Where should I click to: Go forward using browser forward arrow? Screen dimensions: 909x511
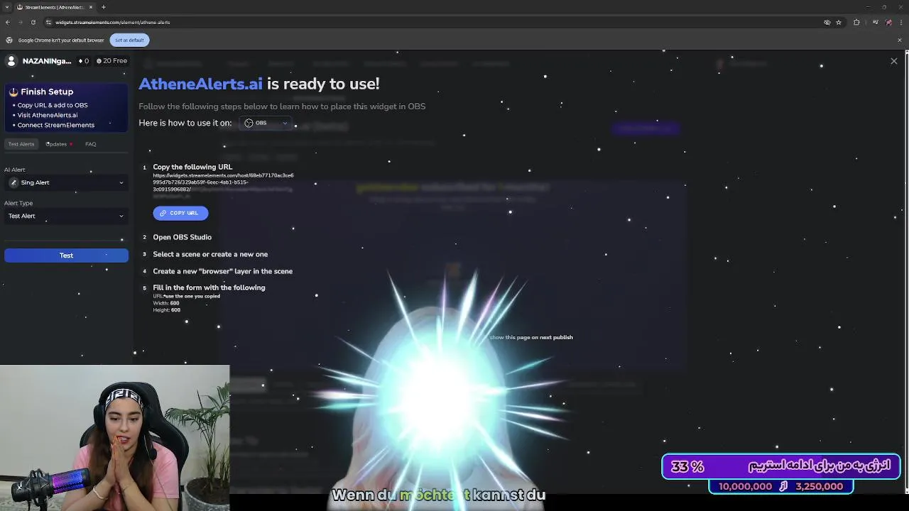point(20,22)
